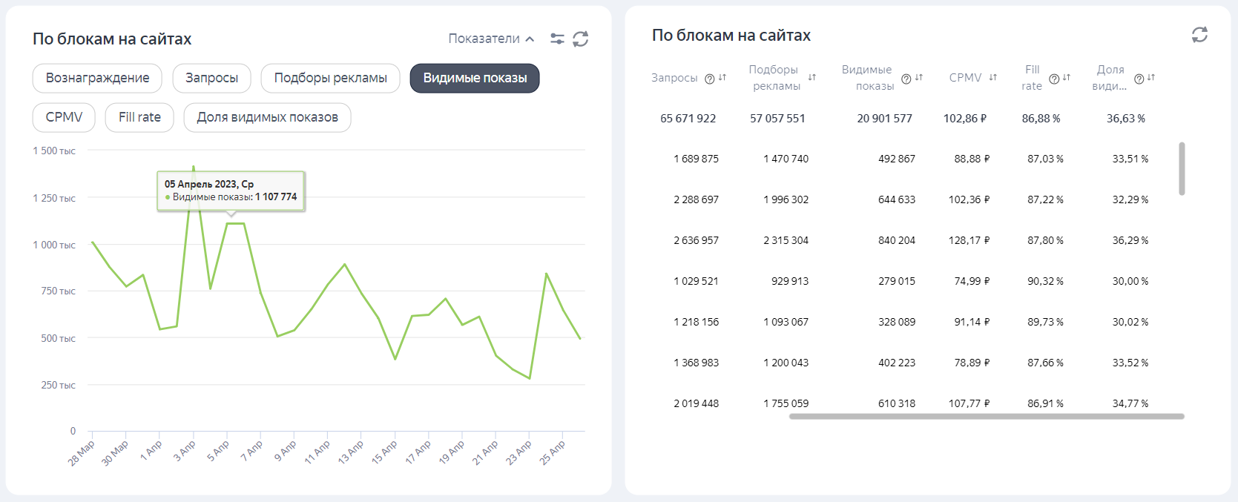Viewport: 1238px width, 502px height.
Task: Toggle the Запросы metric chip
Action: click(x=211, y=78)
